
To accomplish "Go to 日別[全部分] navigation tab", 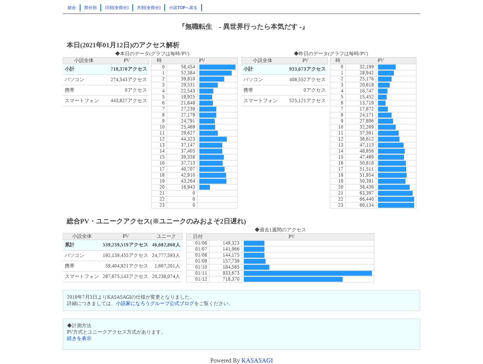I will [117, 8].
